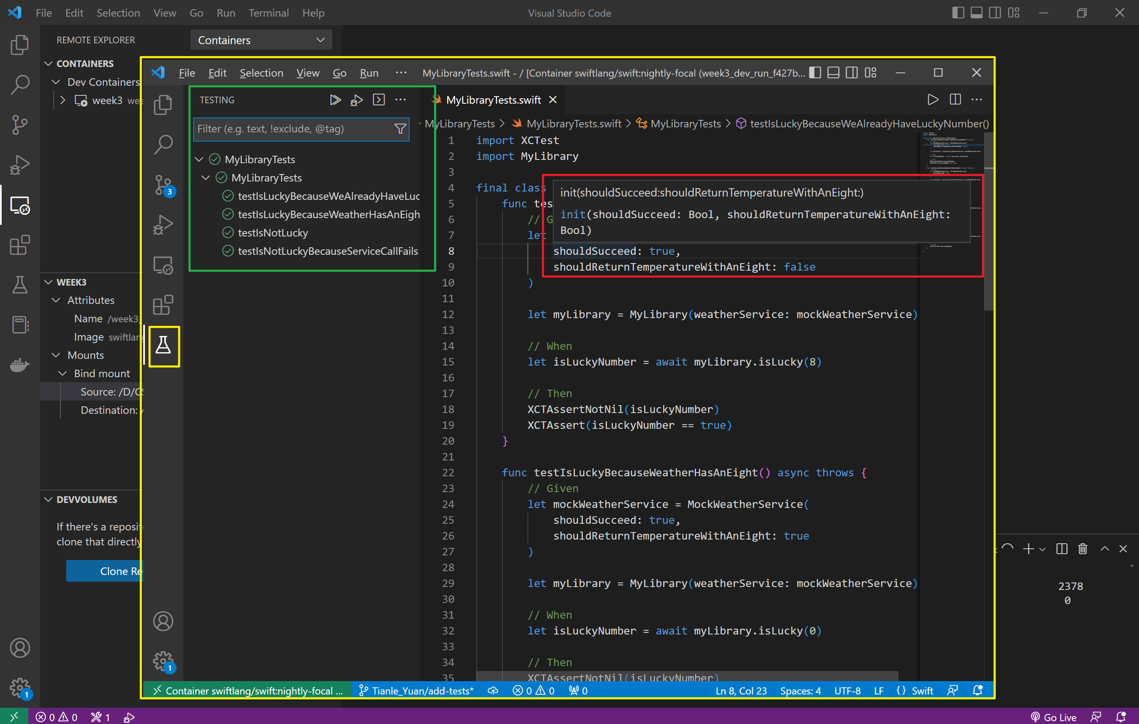This screenshot has height=724, width=1139.
Task: Open Terminal menu in outer window
Action: (x=269, y=13)
